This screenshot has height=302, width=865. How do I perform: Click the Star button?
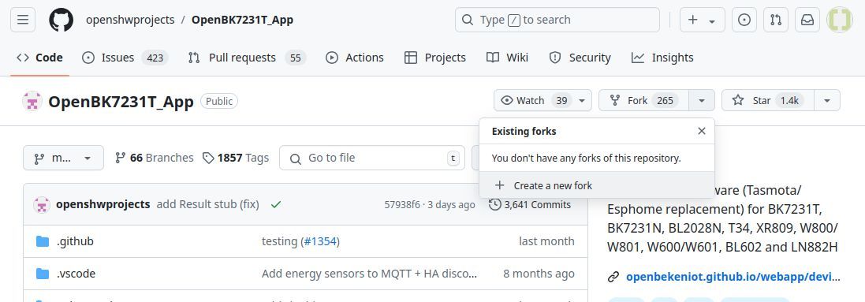(x=767, y=100)
